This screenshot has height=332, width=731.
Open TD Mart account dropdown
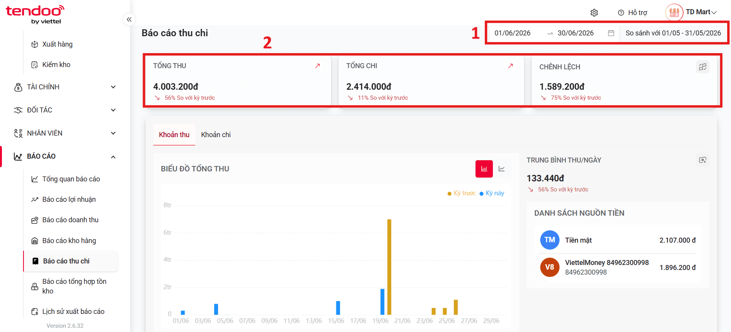coord(701,12)
